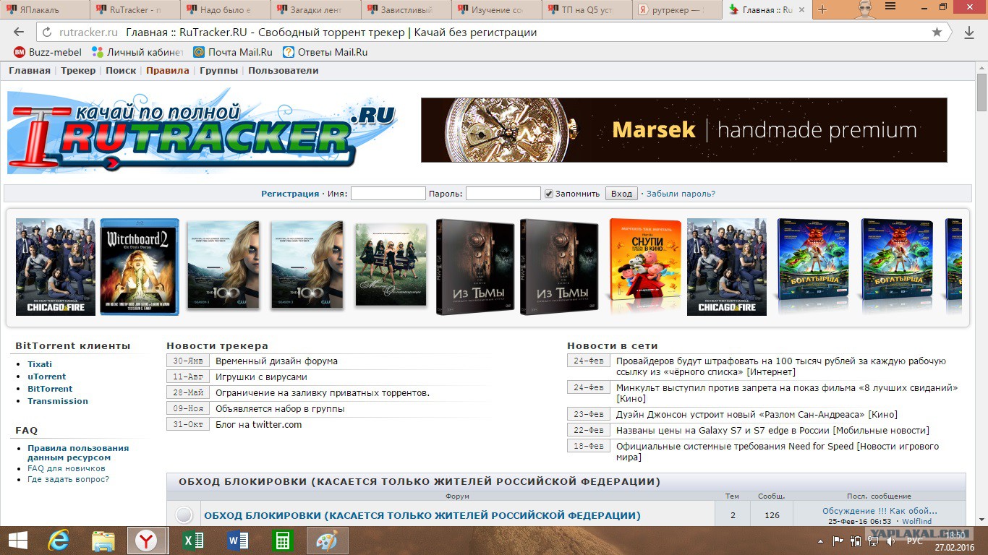Open news Временный дизайн форума
This screenshot has width=988, height=555.
(x=276, y=361)
